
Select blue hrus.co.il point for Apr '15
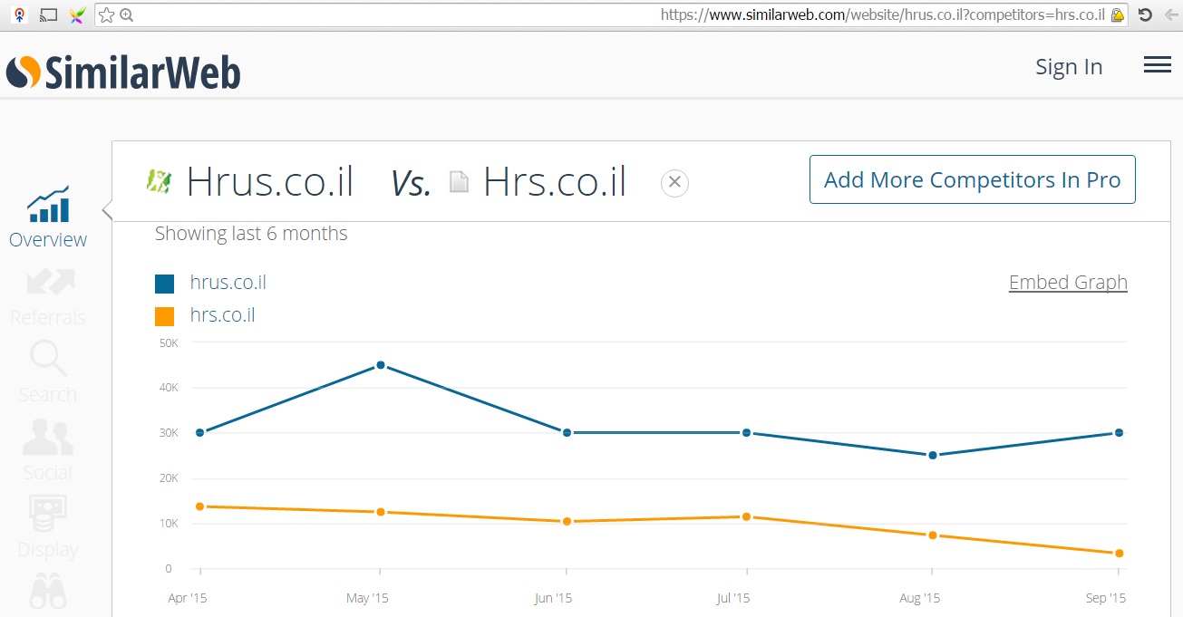[x=199, y=432]
